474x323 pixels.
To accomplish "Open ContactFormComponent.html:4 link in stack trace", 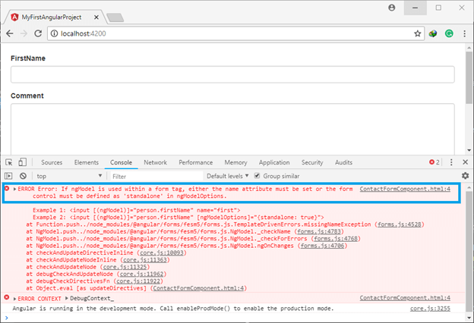I will pyautogui.click(x=198, y=288).
